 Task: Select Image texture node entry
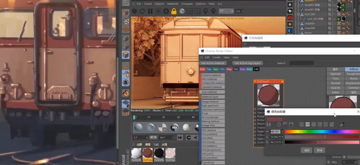pos(212,101)
